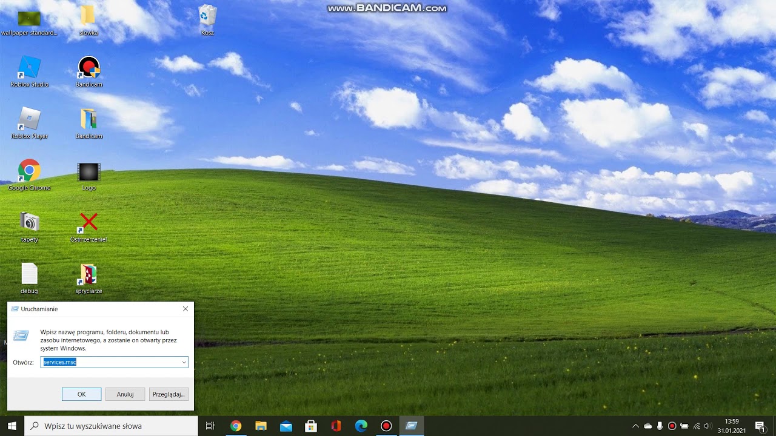Select the Roblox Player desktop shortcut

(29, 124)
